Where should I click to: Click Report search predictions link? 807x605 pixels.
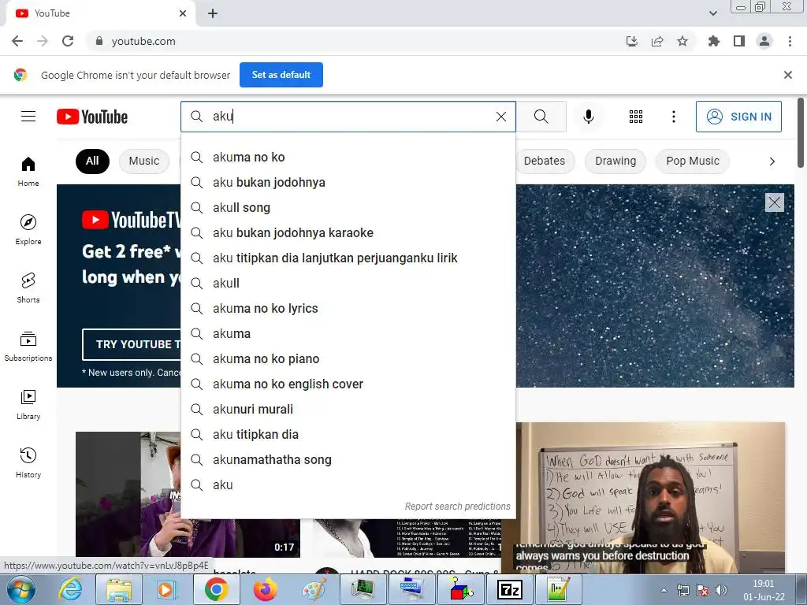pyautogui.click(x=458, y=507)
